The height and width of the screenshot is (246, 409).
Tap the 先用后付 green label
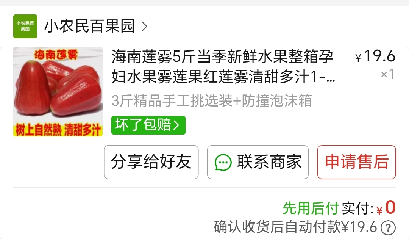click(x=311, y=208)
